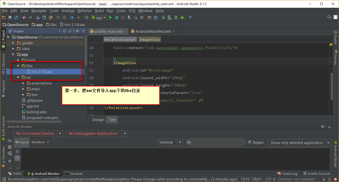
Task: Click the Undo toolbar icon
Action: click(x=24, y=17)
